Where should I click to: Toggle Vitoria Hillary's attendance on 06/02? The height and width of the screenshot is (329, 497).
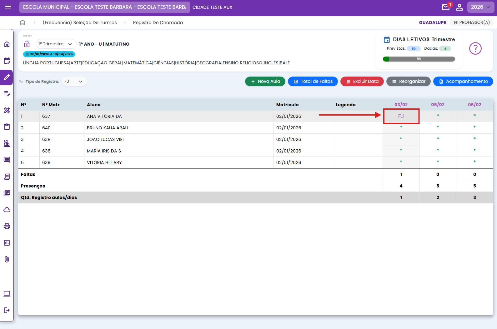click(474, 162)
